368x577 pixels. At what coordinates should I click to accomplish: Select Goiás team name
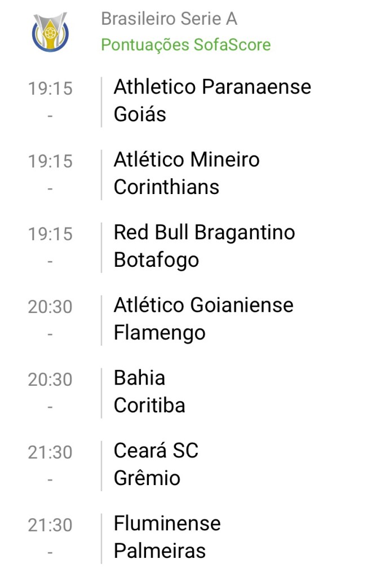click(x=140, y=114)
